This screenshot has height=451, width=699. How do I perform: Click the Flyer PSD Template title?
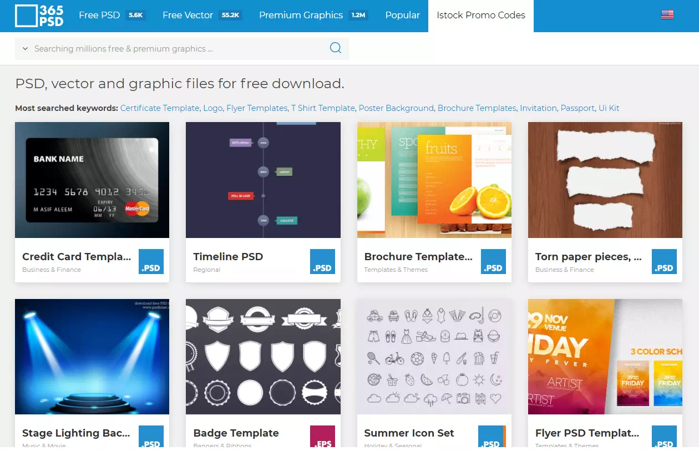pos(587,433)
